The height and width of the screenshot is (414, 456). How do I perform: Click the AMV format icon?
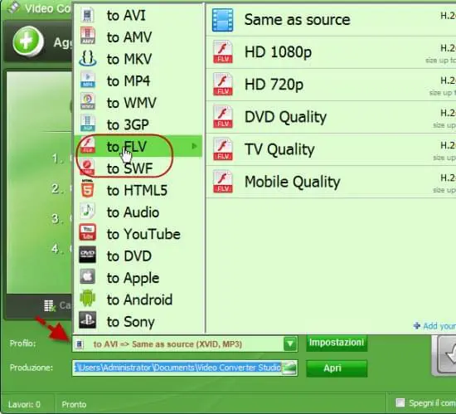(x=88, y=36)
